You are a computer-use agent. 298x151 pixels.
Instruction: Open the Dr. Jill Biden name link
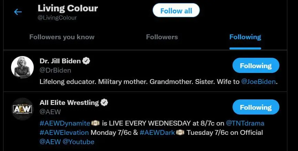coord(60,61)
